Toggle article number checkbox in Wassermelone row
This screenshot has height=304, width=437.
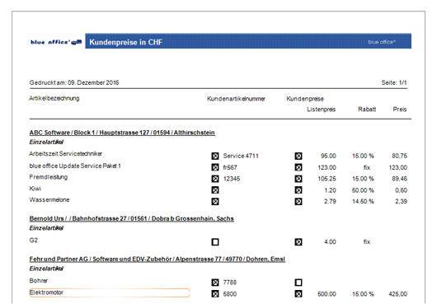[x=215, y=201]
